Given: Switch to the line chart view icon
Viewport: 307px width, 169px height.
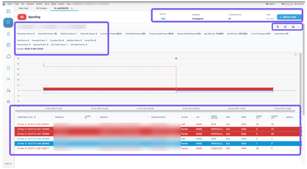Looking at the screenshot, I should [x=285, y=27].
